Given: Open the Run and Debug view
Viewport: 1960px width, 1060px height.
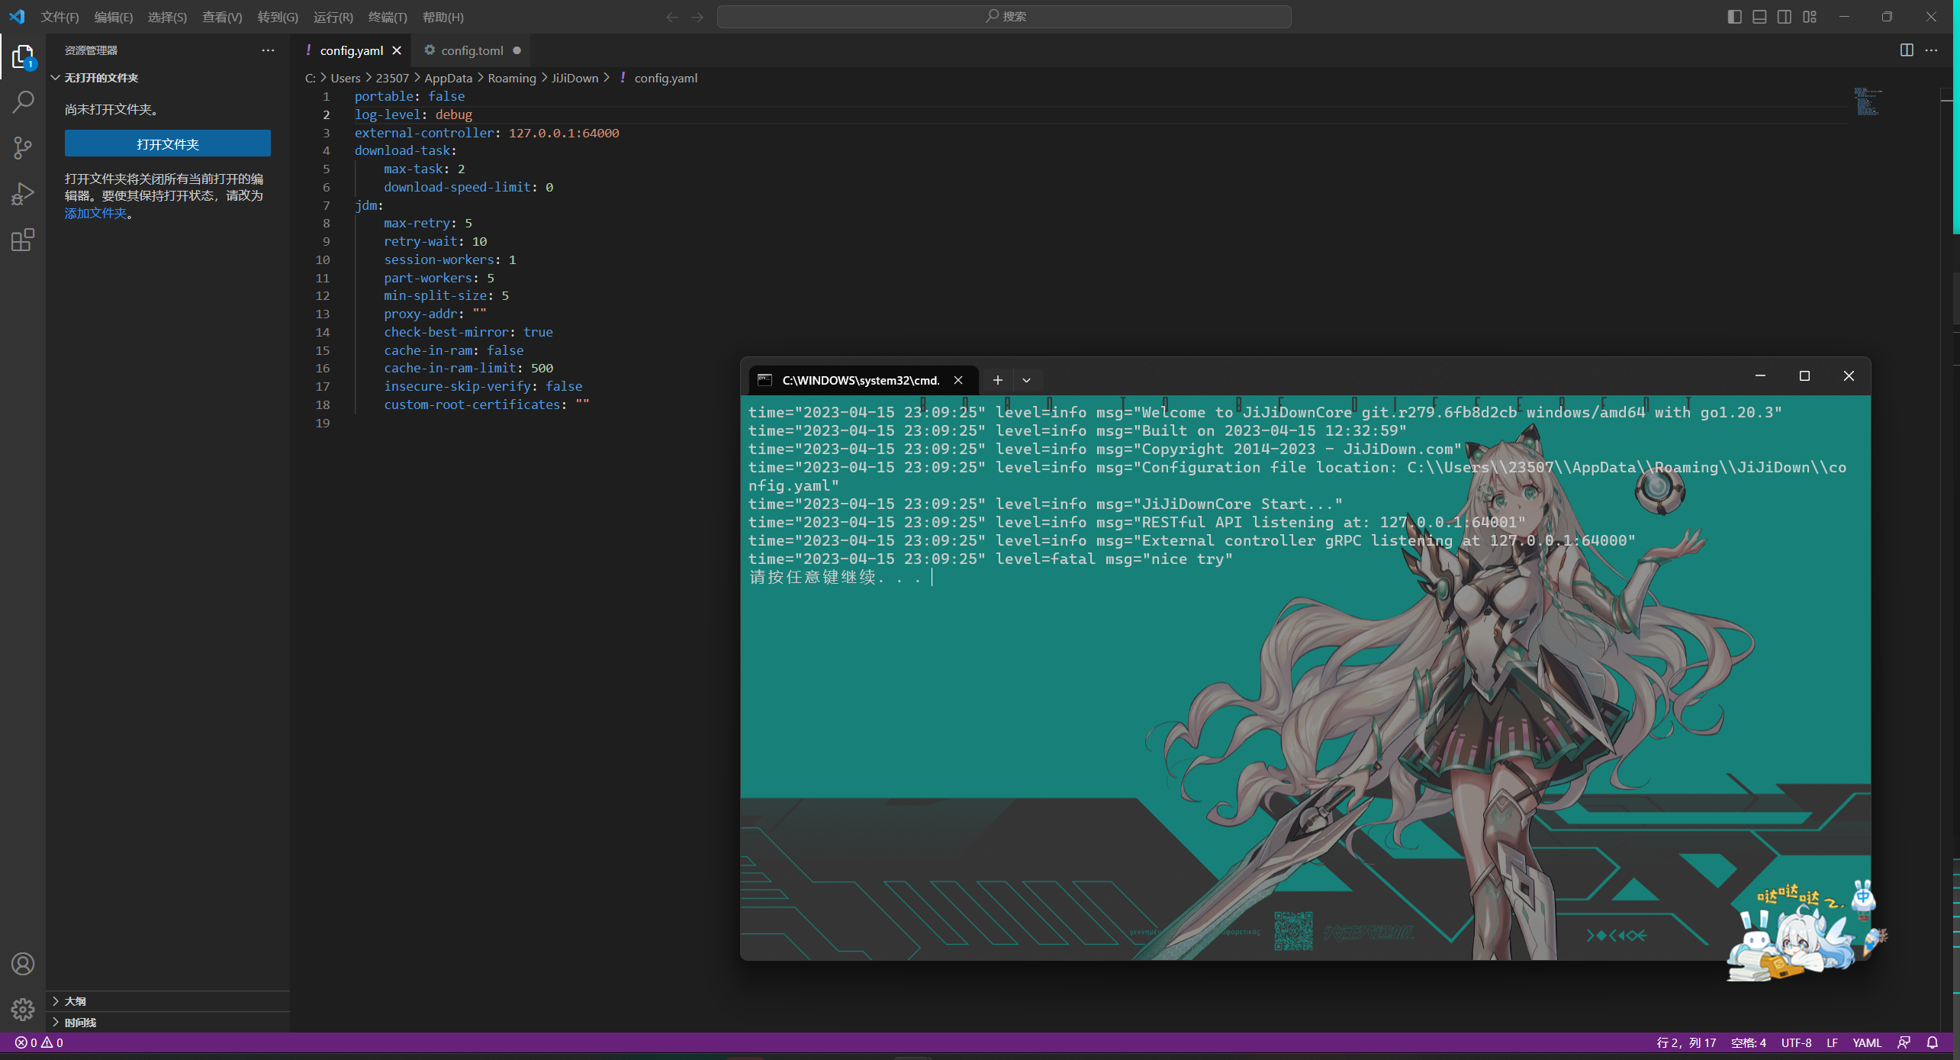Looking at the screenshot, I should click(23, 194).
